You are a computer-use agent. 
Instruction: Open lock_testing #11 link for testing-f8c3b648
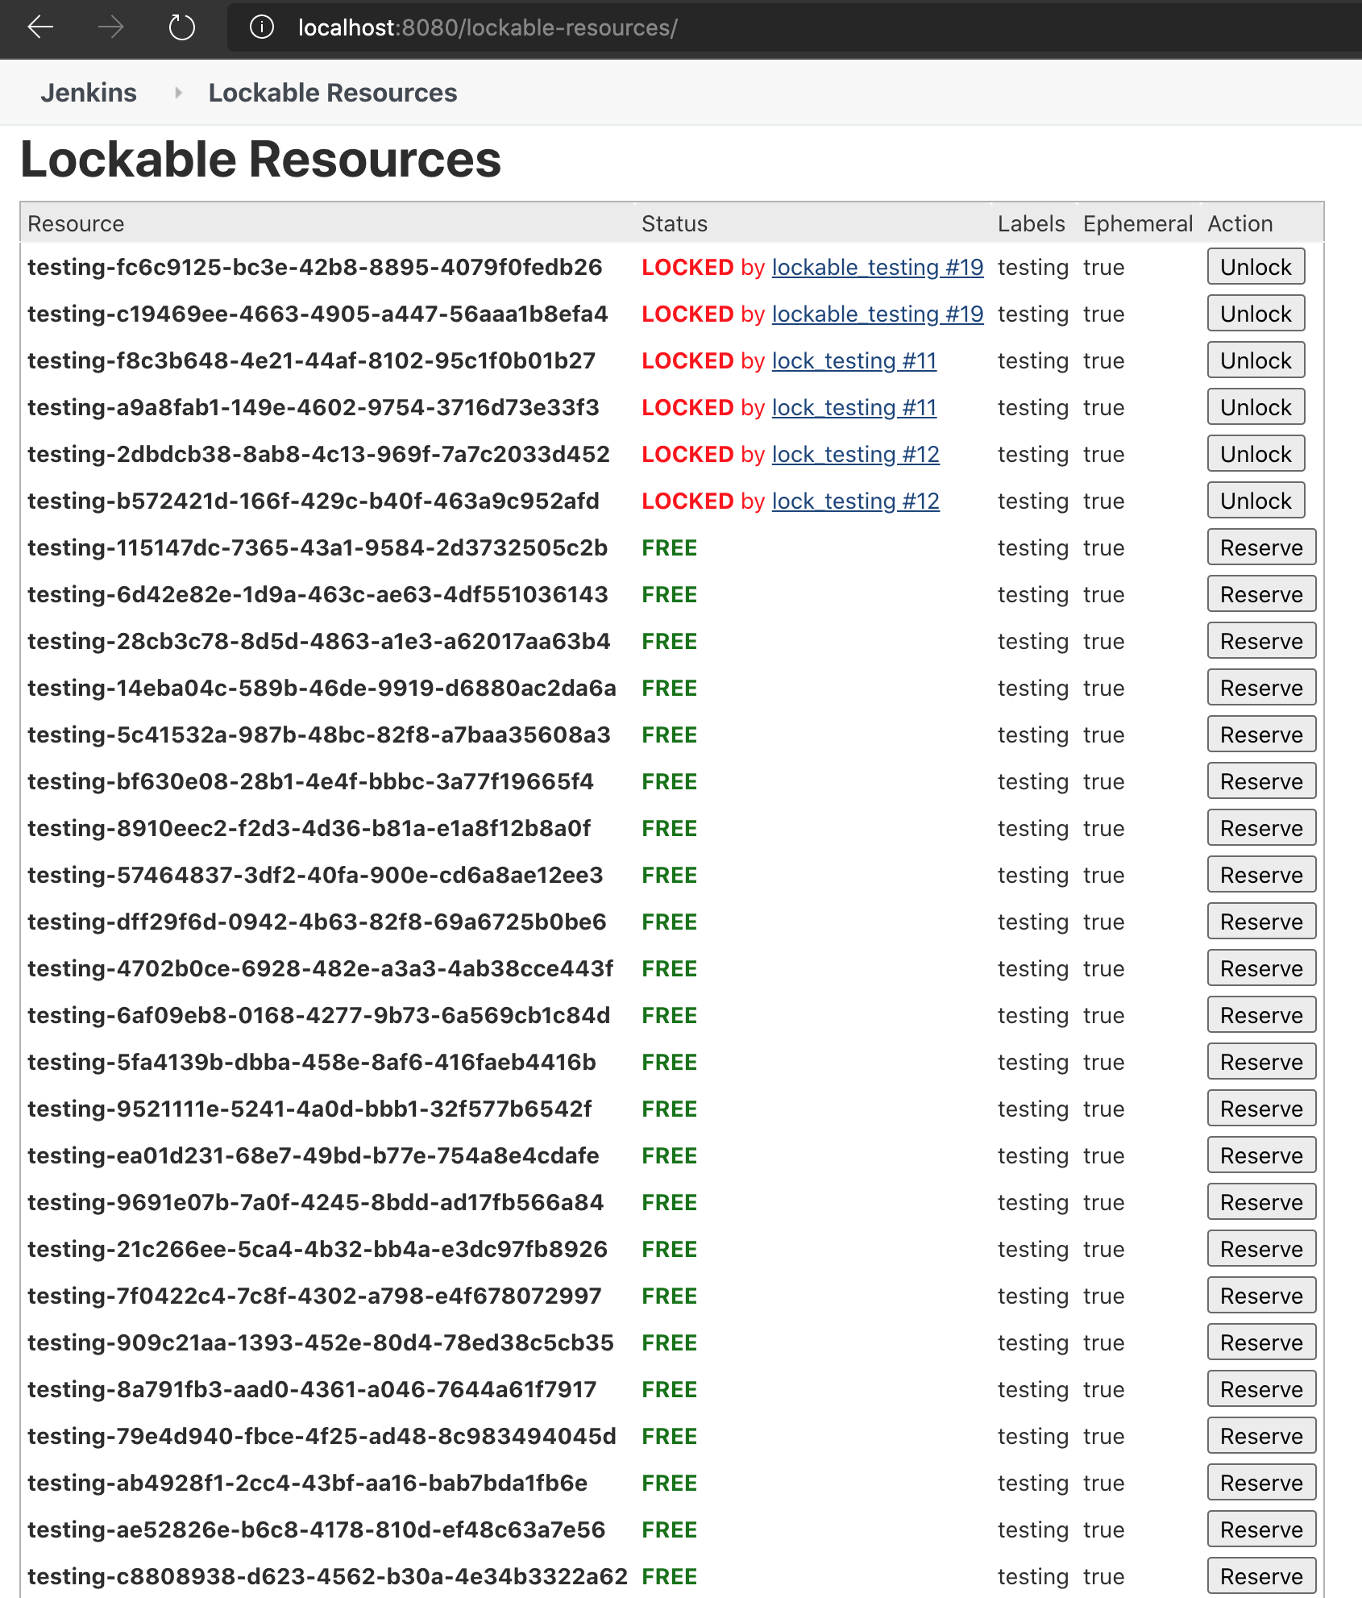tap(854, 360)
